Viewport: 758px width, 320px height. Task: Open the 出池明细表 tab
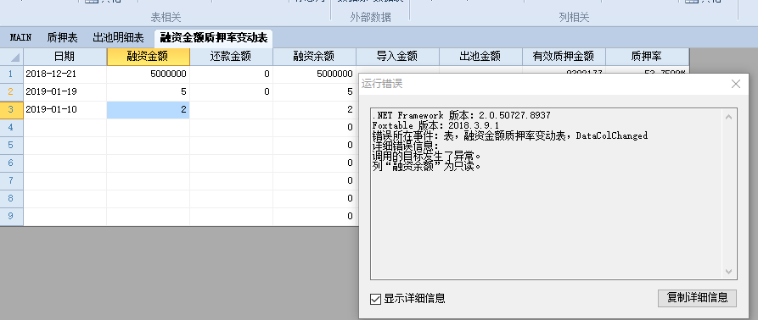pyautogui.click(x=119, y=37)
